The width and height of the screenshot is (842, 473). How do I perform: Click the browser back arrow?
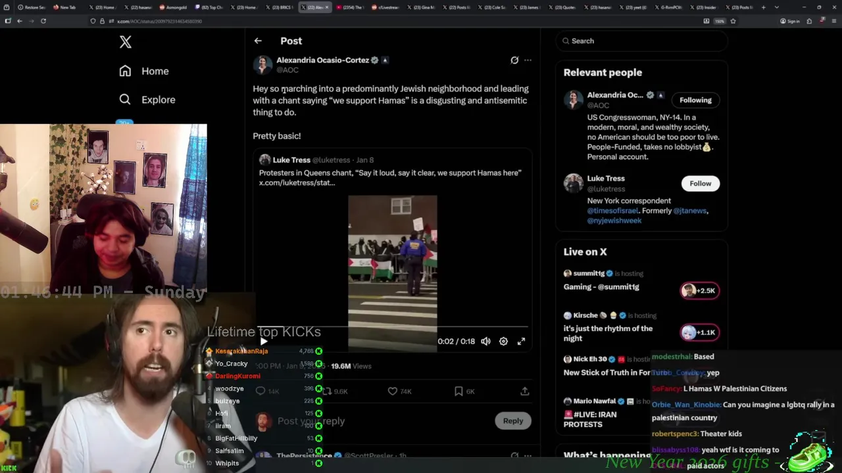(x=19, y=21)
